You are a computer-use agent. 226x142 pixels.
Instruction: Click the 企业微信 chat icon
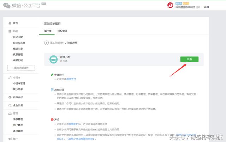click(10, 105)
